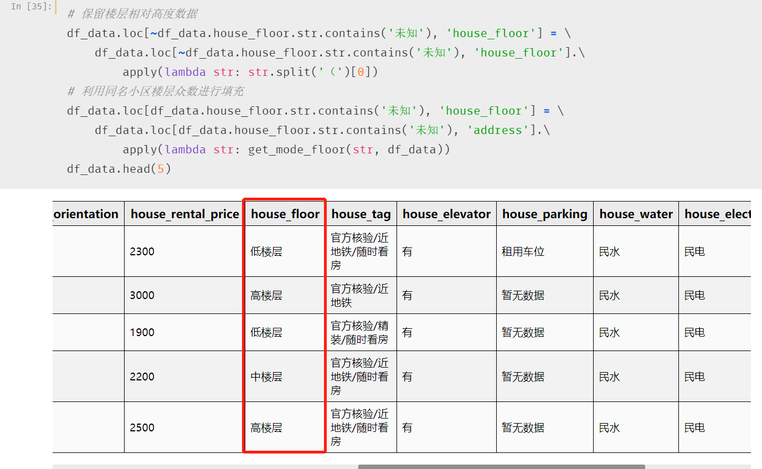
Task: Select 民水 in the 2200 price row
Action: pyautogui.click(x=609, y=377)
